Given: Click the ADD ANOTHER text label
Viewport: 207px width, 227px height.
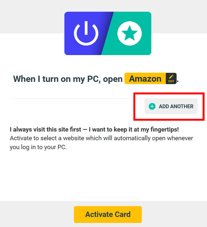Looking at the screenshot, I should [176, 106].
